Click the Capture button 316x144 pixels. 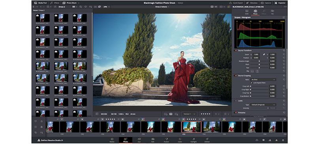(266, 3)
